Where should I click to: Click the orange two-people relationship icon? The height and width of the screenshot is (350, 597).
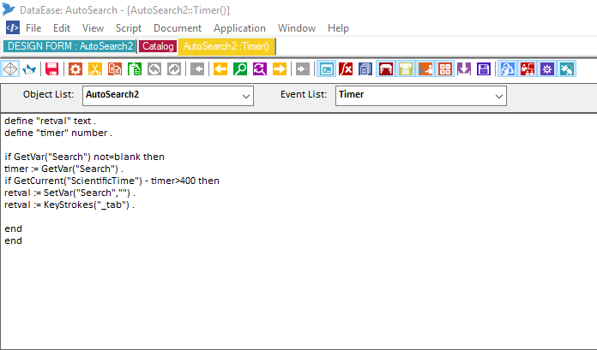(x=425, y=69)
